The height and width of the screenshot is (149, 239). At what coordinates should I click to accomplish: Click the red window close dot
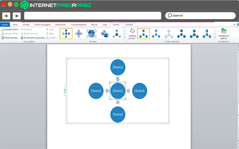tap(4, 4)
